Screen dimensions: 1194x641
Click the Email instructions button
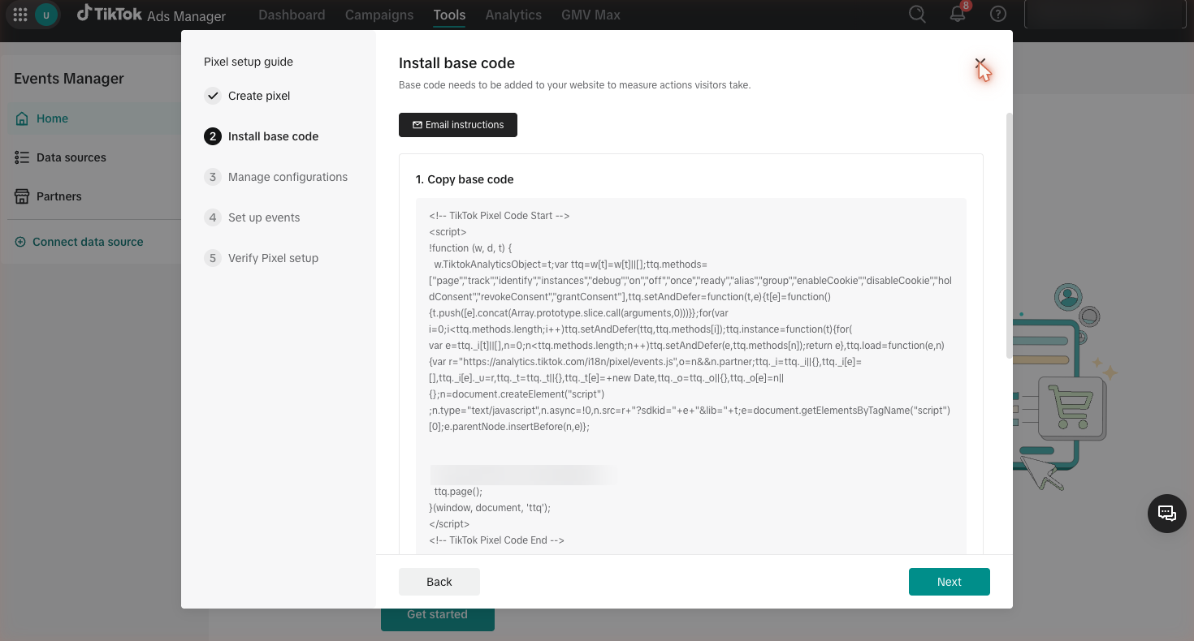pos(458,125)
